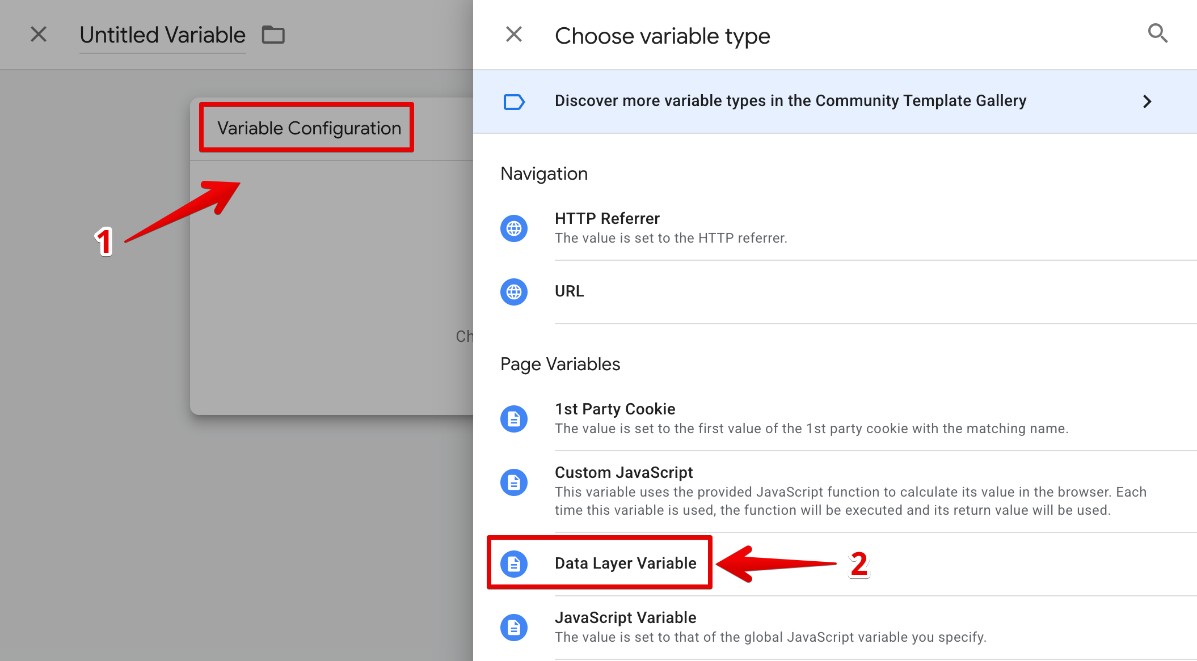This screenshot has width=1197, height=661.
Task: Click the Community Template Gallery tag icon
Action: point(514,102)
